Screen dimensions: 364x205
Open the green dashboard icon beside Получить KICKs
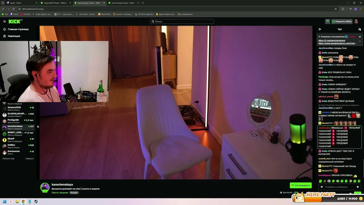coord(328,21)
